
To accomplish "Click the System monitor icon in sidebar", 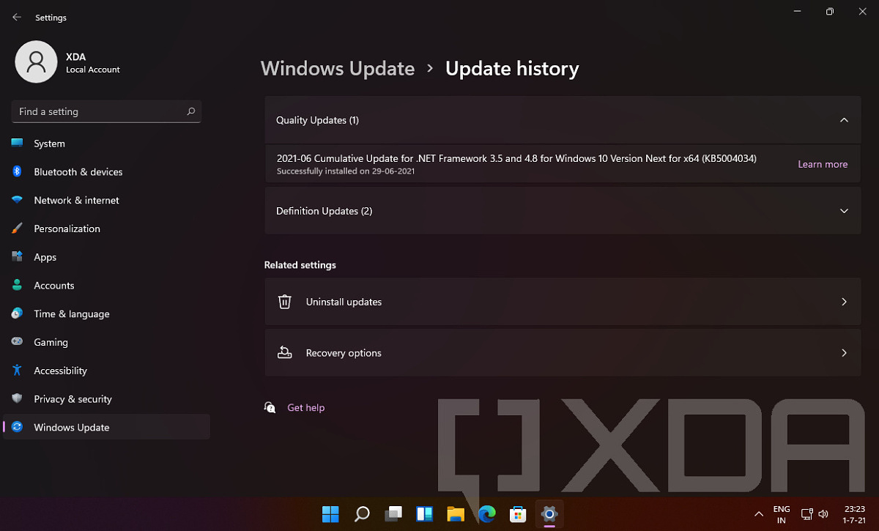I will point(17,144).
